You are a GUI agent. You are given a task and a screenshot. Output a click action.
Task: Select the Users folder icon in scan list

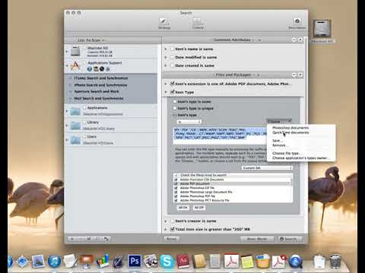[75, 140]
